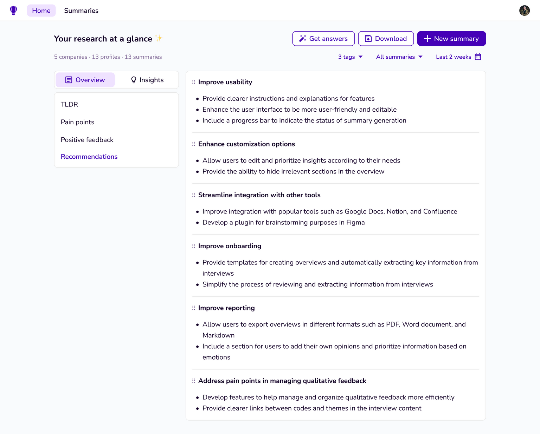Open the All summaries filter dropdown

point(399,57)
